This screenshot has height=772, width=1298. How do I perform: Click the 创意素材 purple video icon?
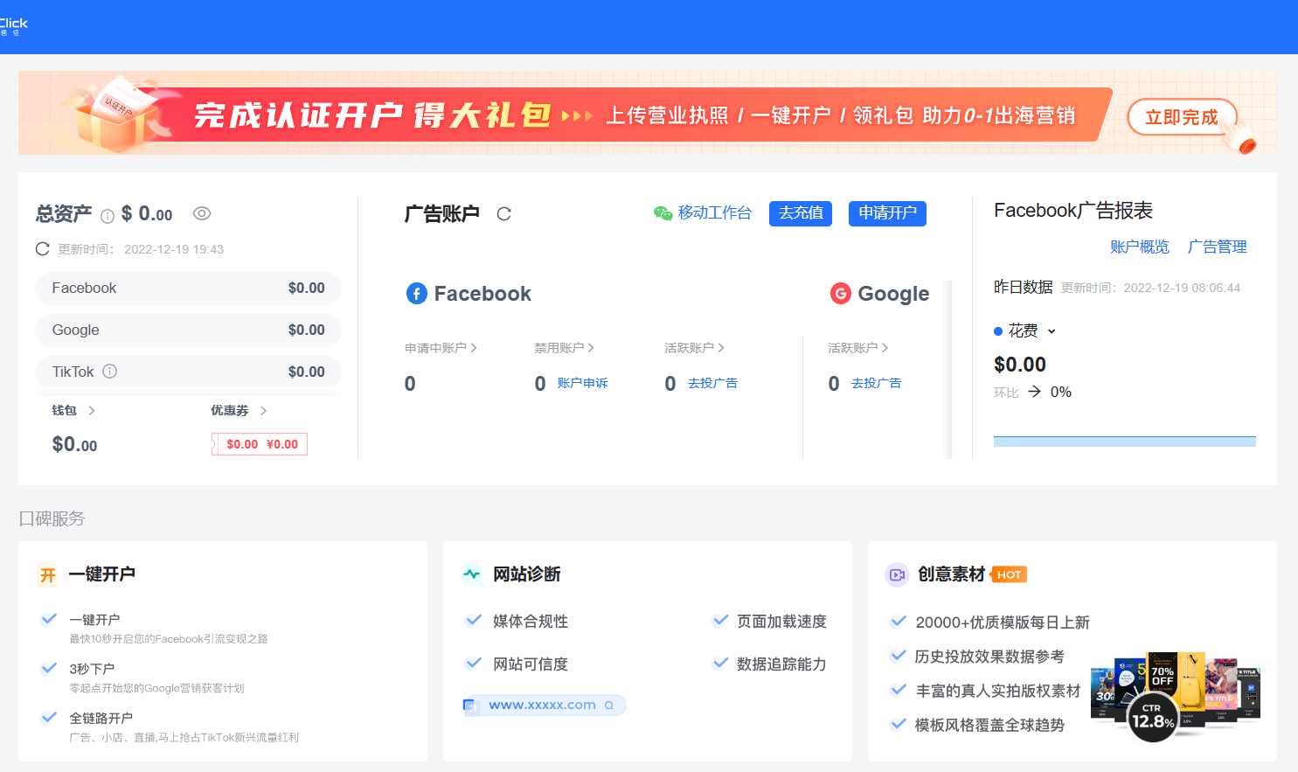[897, 574]
